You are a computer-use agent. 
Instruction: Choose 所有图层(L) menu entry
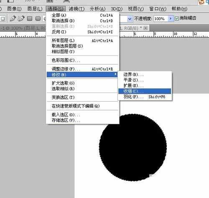(82, 40)
